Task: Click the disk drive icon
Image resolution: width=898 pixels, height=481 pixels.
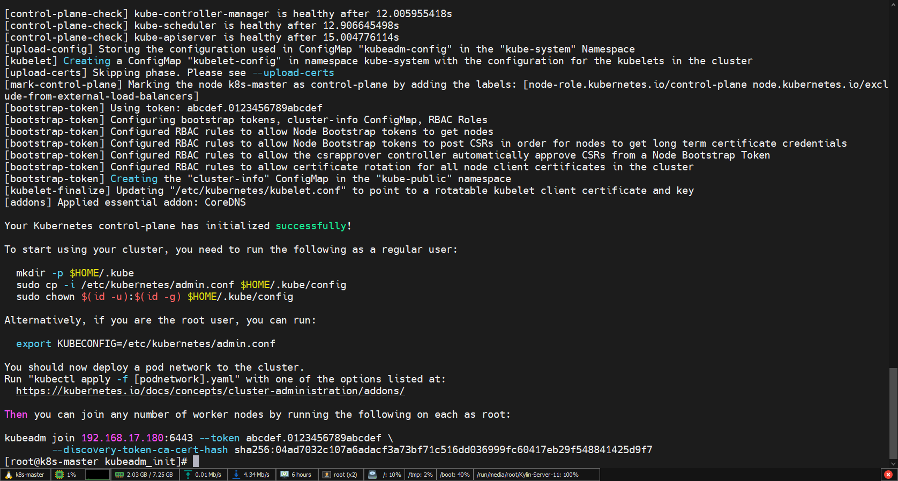Action: tap(372, 475)
